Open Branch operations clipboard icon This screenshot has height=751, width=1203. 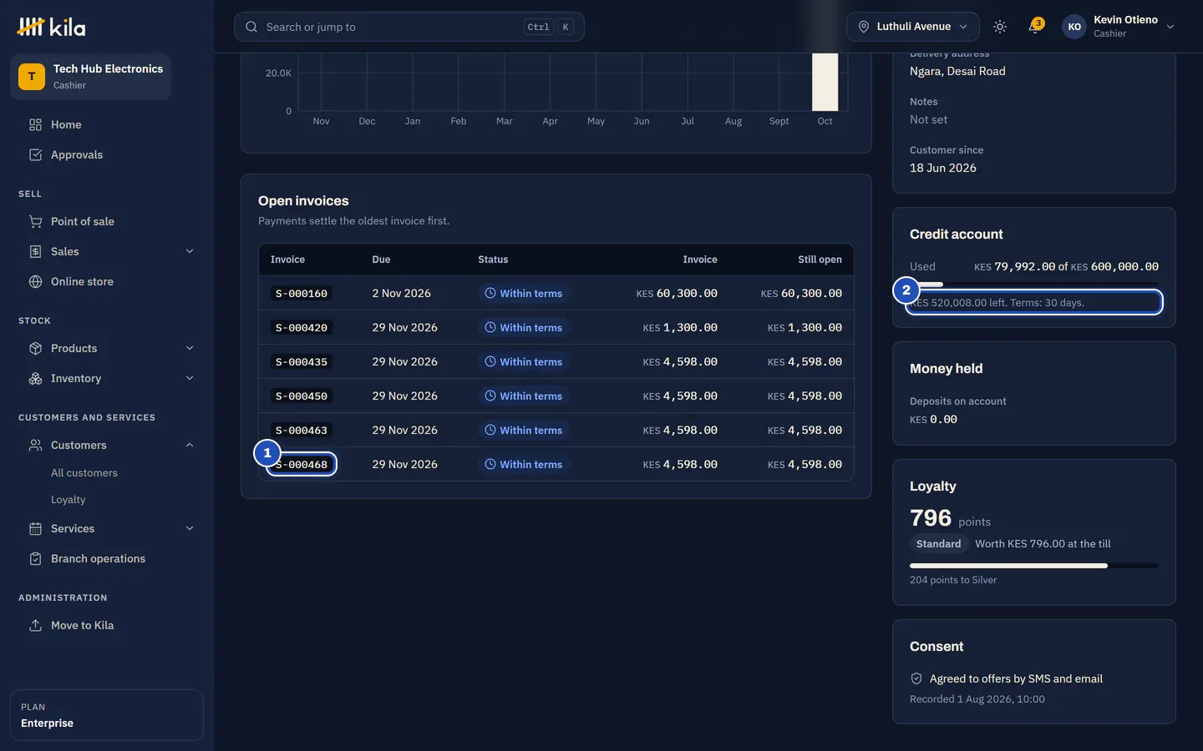pyautogui.click(x=35, y=558)
